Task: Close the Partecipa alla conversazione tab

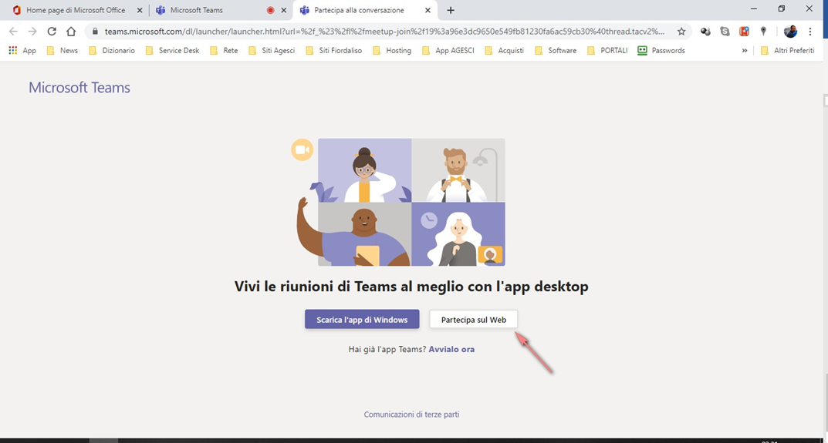Action: point(428,10)
